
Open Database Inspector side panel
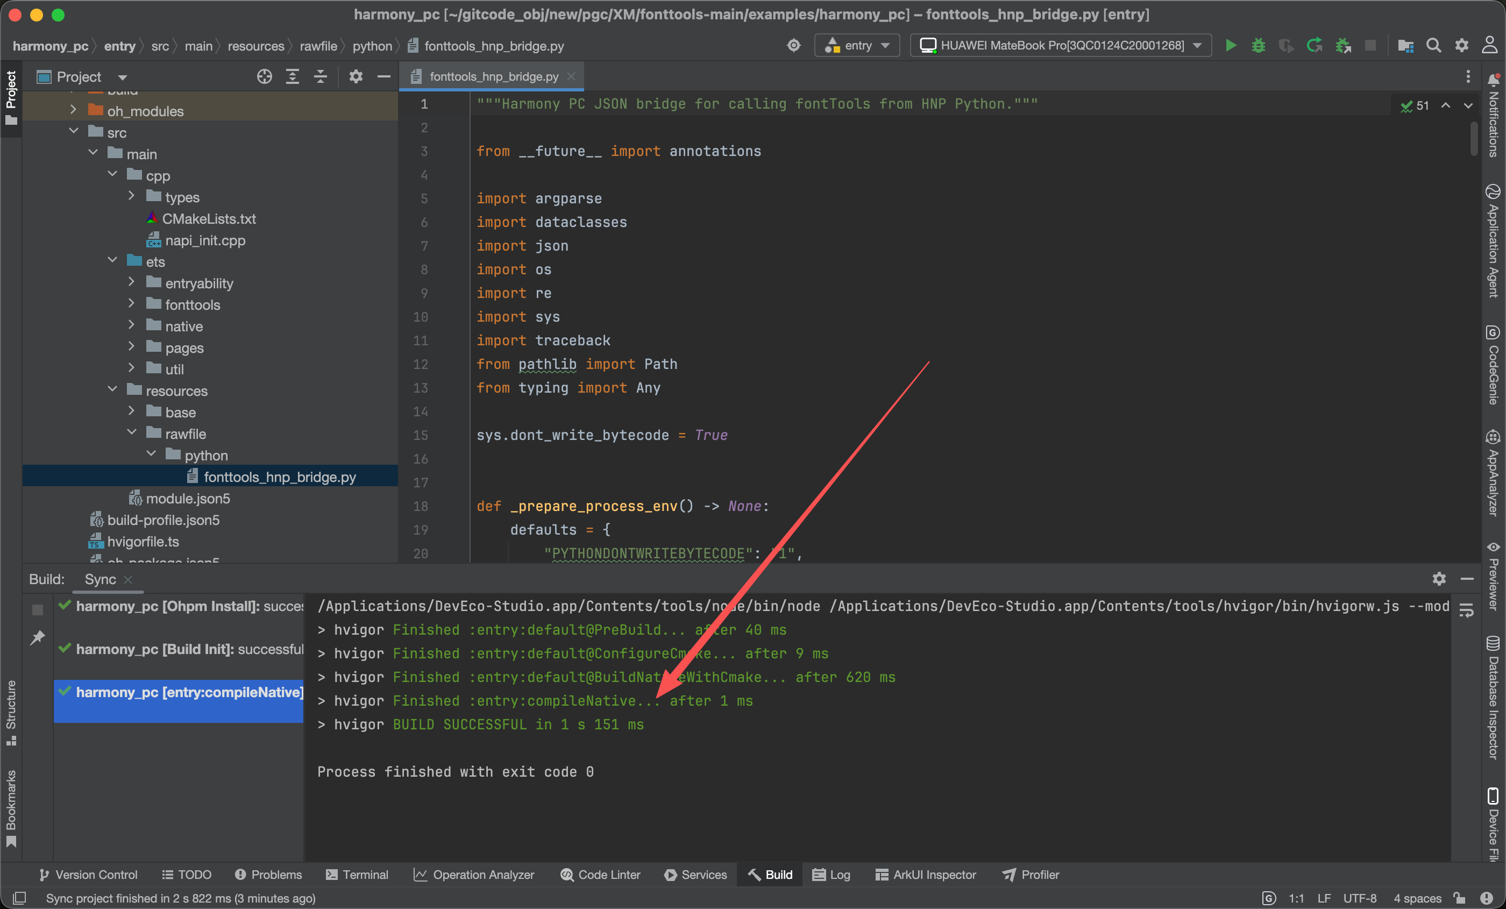tap(1493, 698)
